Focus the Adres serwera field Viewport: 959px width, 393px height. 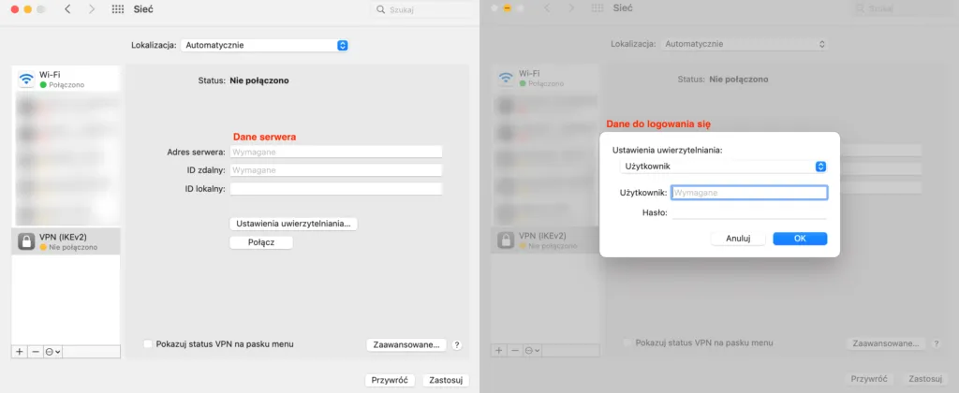pyautogui.click(x=336, y=152)
